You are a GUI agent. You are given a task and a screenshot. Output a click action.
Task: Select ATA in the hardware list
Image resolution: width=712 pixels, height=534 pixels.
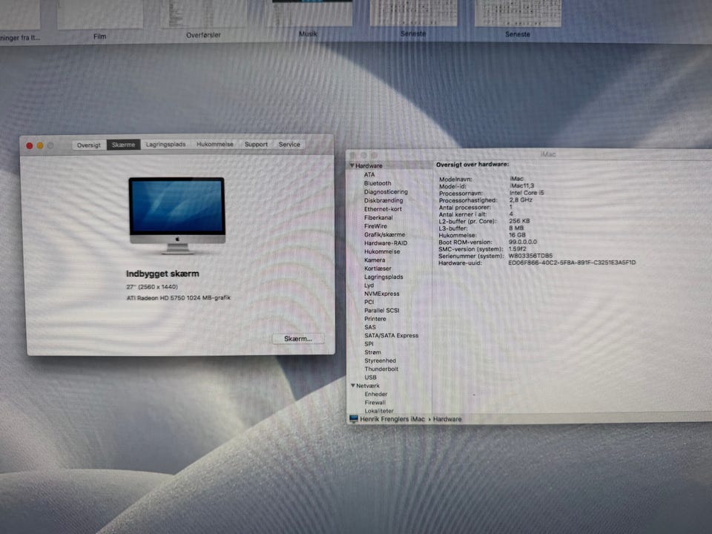tap(369, 175)
